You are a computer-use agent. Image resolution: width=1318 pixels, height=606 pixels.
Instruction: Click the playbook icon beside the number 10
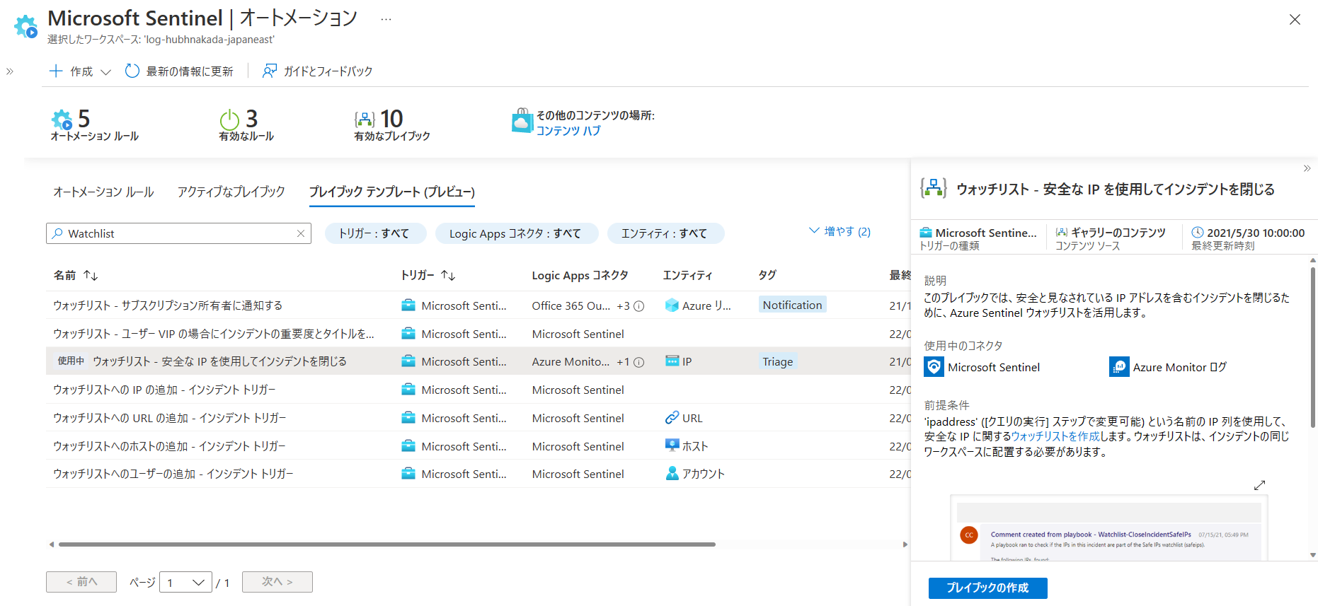tap(365, 119)
